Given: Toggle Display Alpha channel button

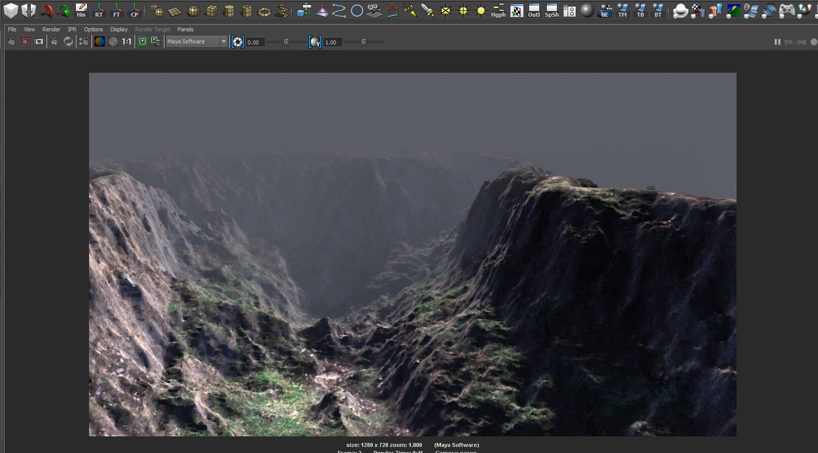Looking at the screenshot, I should click(113, 42).
